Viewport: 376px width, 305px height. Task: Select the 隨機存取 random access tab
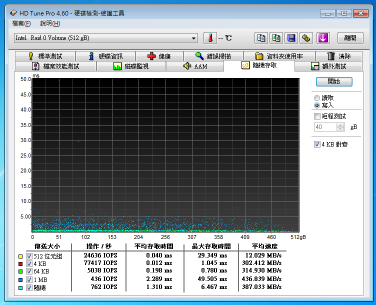(x=259, y=65)
